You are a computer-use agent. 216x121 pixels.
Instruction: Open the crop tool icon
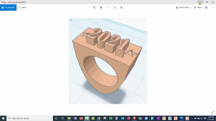(x=122, y=7)
